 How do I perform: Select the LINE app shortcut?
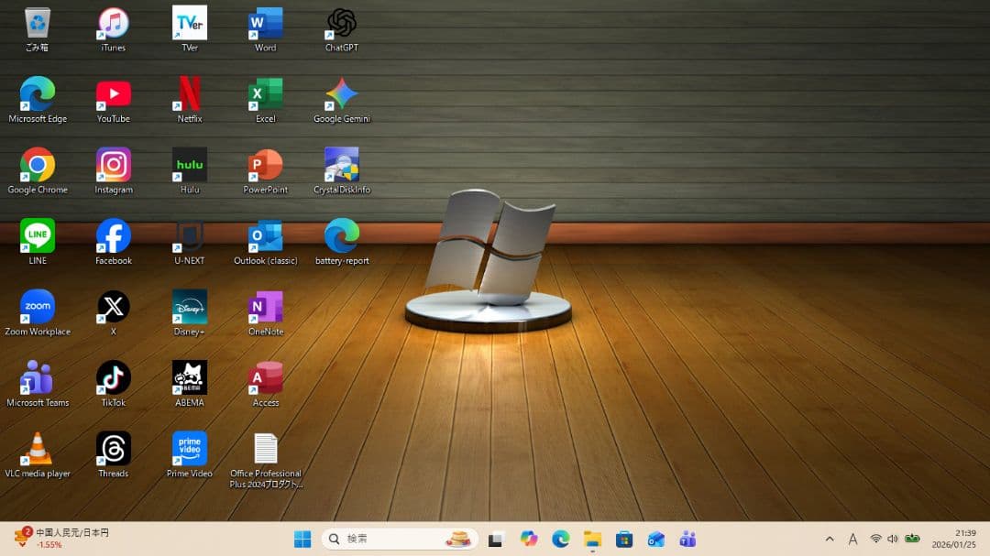click(37, 236)
